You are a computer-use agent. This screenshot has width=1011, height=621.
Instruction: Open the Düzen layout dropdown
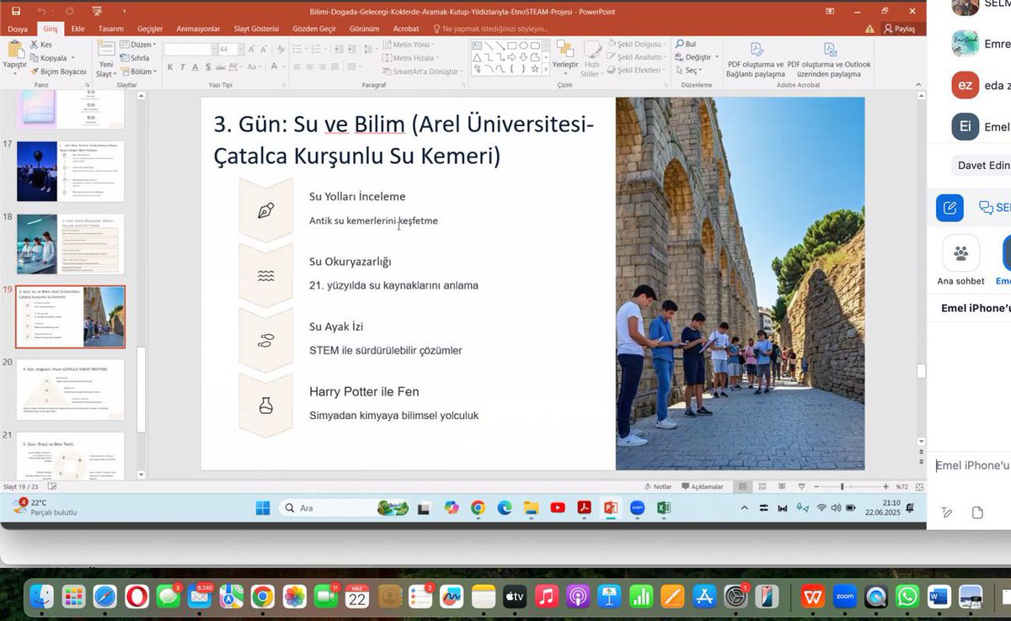[137, 45]
